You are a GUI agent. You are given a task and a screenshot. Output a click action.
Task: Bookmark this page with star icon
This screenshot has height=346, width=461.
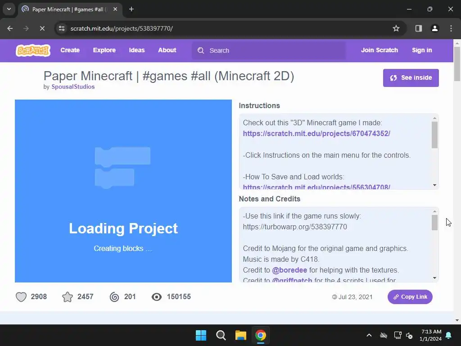coord(396,28)
